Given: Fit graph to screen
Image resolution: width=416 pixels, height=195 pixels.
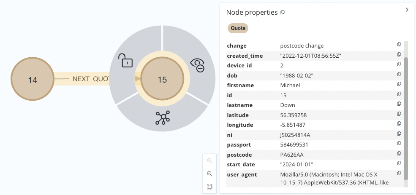Looking at the screenshot, I should 209,187.
